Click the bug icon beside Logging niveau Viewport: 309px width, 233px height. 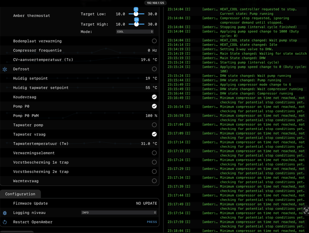(5, 213)
